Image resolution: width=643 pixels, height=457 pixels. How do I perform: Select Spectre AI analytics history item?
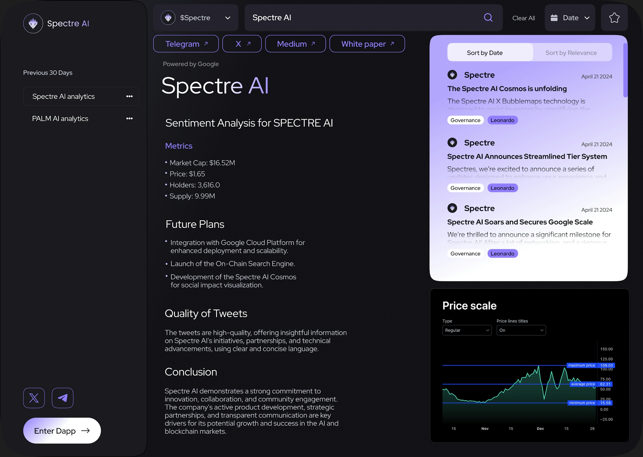[81, 96]
